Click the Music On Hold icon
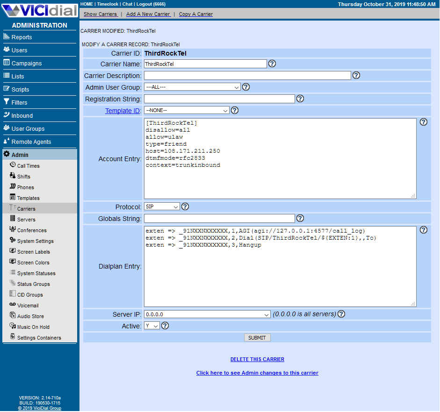Image resolution: width=440 pixels, height=412 pixels. point(13,326)
